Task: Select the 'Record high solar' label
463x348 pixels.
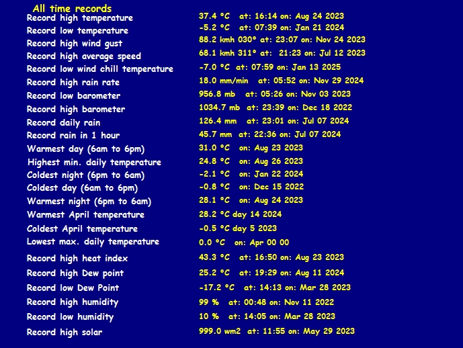Action: [x=65, y=333]
